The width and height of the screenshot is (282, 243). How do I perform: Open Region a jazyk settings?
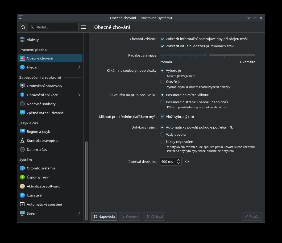point(38,131)
